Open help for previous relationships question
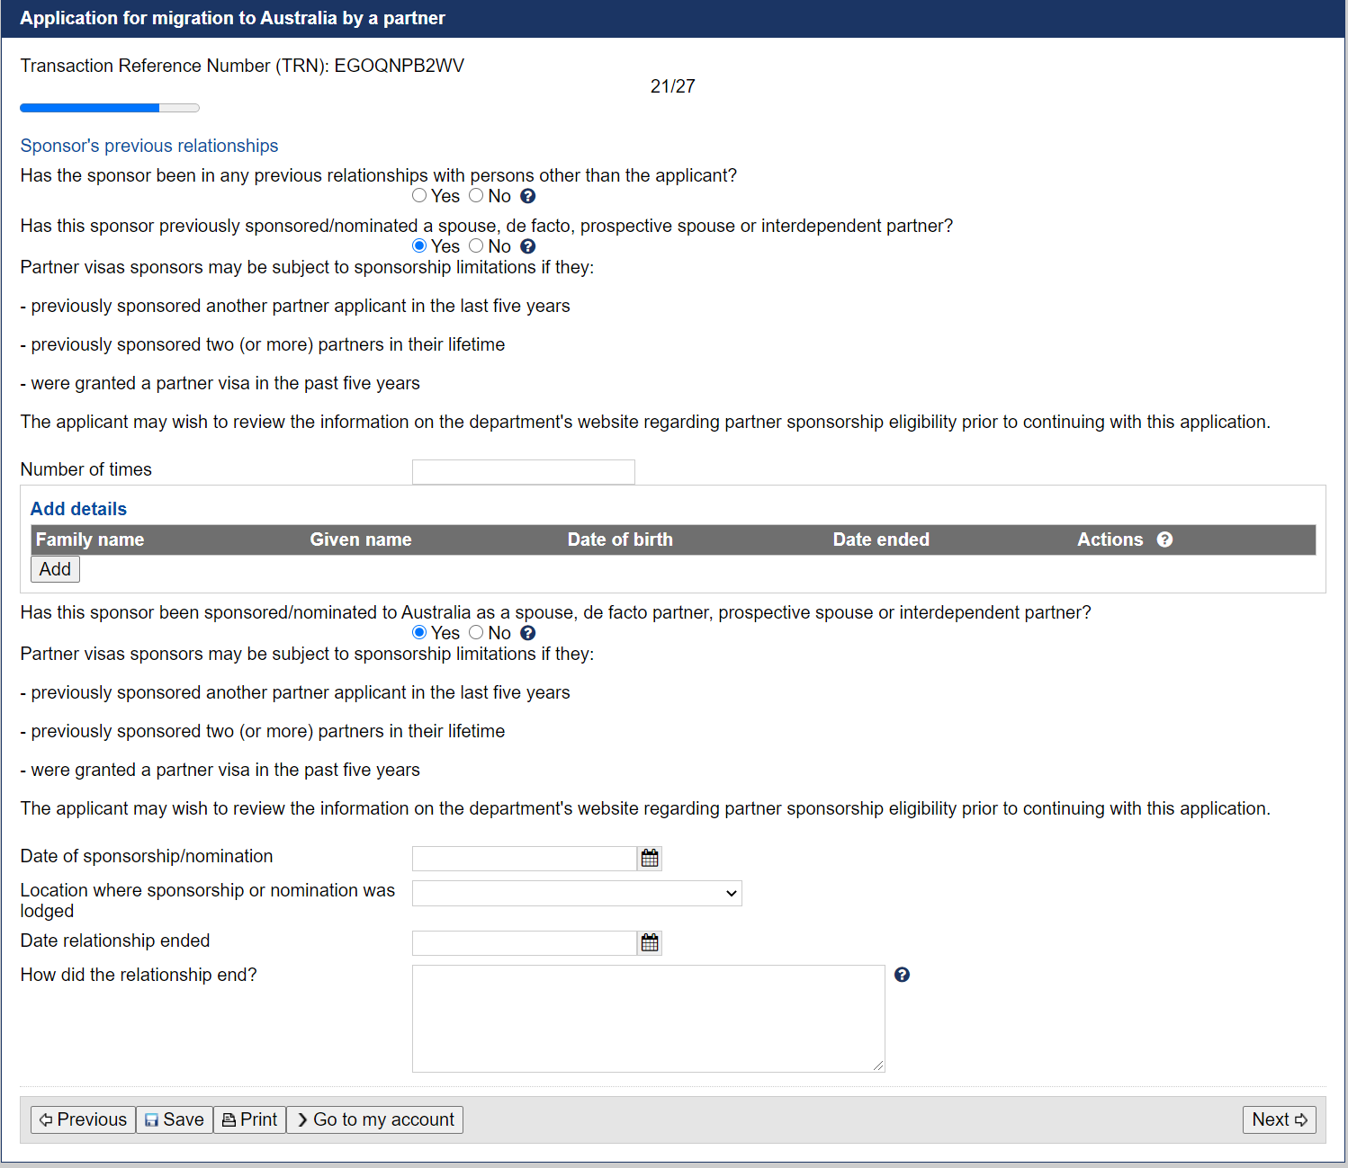Viewport: 1348px width, 1168px height. 528,196
